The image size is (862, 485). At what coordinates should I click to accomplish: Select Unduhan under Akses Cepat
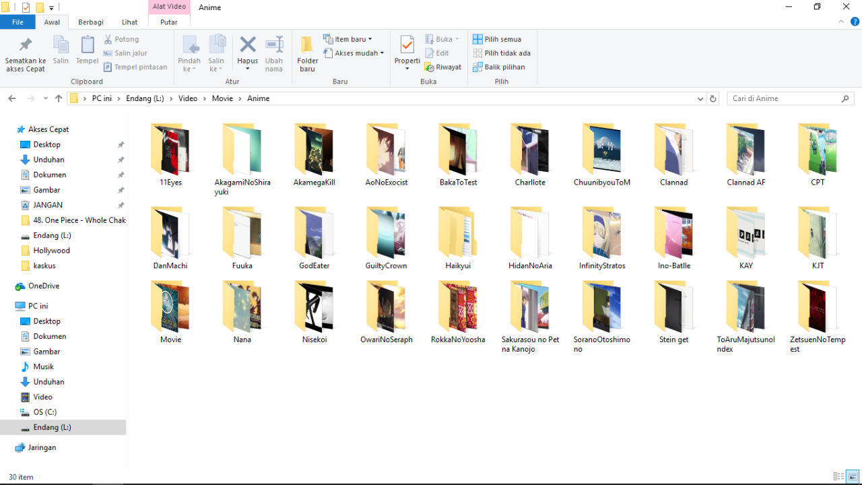pyautogui.click(x=48, y=160)
